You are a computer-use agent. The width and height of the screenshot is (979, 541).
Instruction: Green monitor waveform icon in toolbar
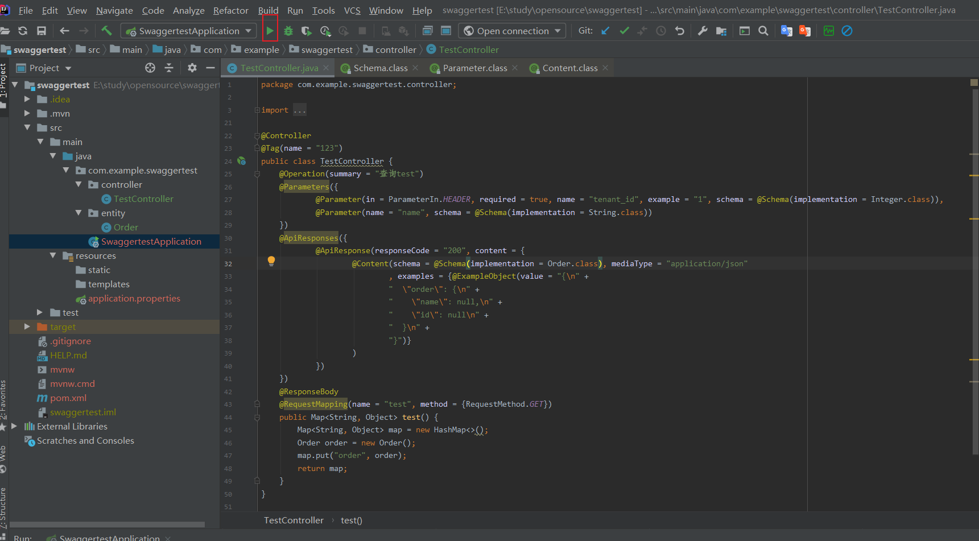(829, 31)
